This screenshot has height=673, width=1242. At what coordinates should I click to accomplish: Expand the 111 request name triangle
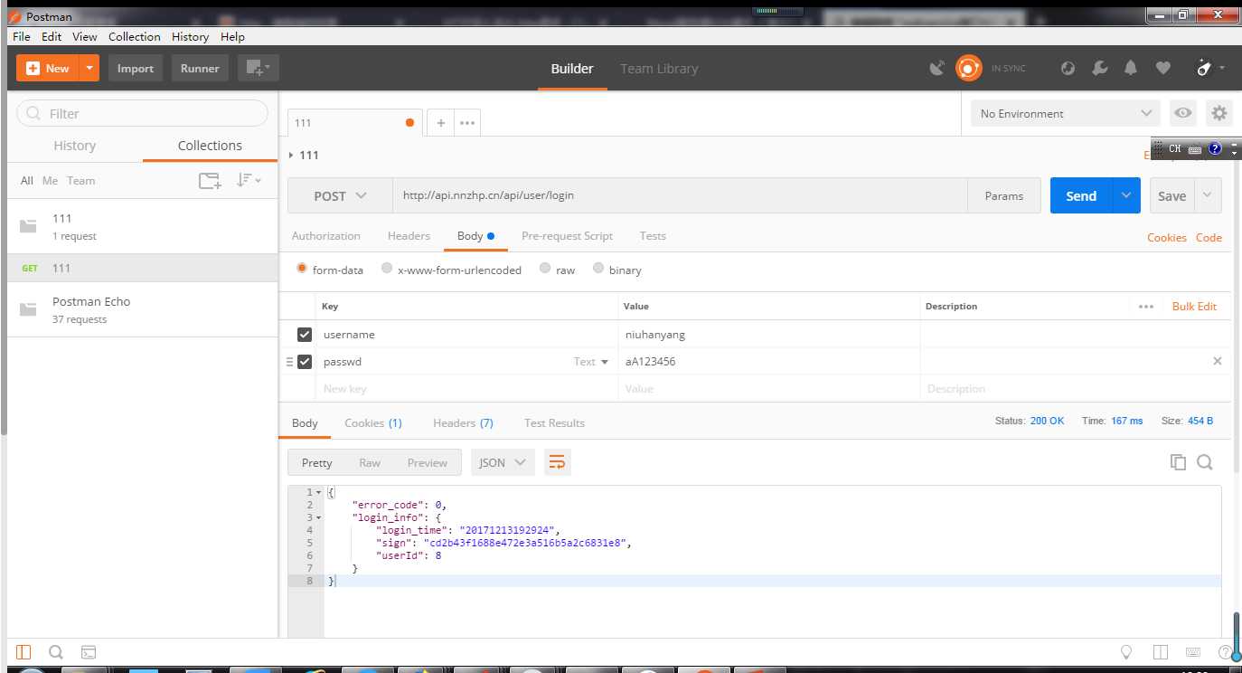(x=290, y=156)
